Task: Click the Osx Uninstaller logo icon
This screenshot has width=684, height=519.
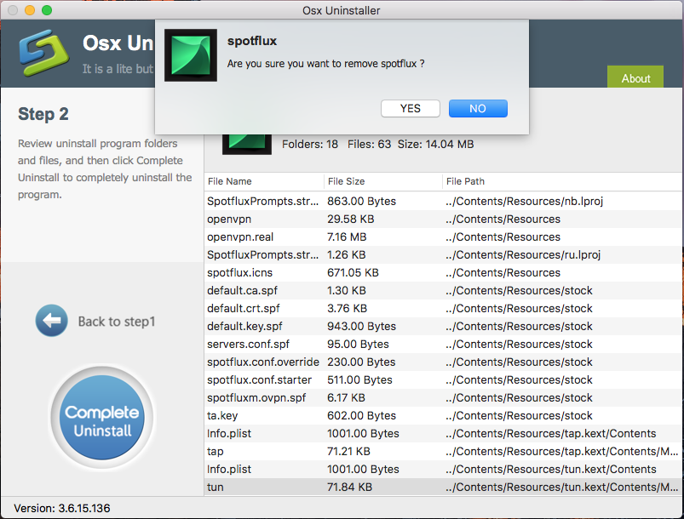Action: [x=43, y=53]
